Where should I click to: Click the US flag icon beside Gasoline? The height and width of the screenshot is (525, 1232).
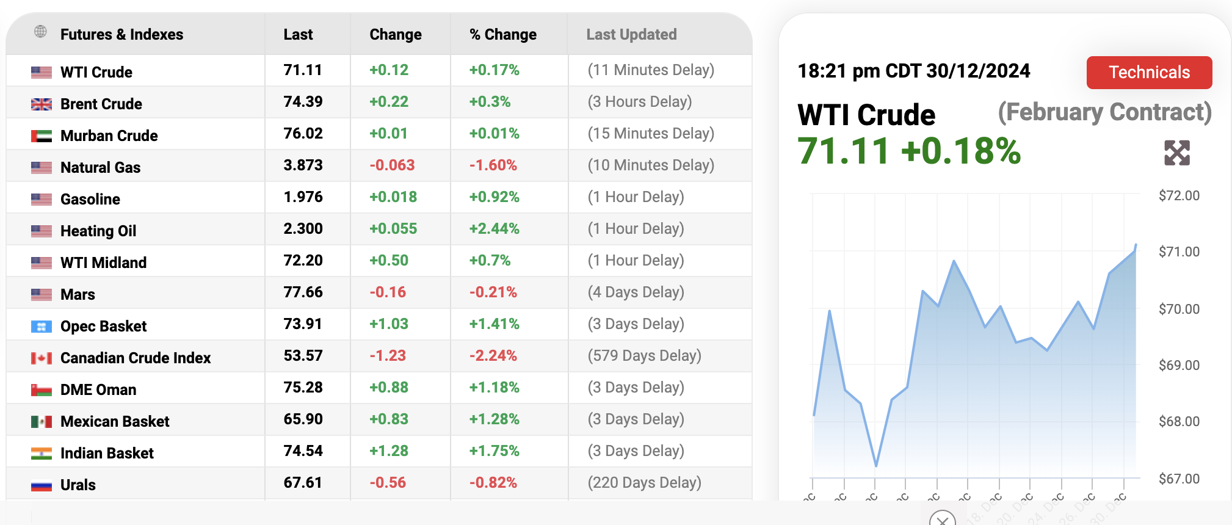(x=42, y=200)
